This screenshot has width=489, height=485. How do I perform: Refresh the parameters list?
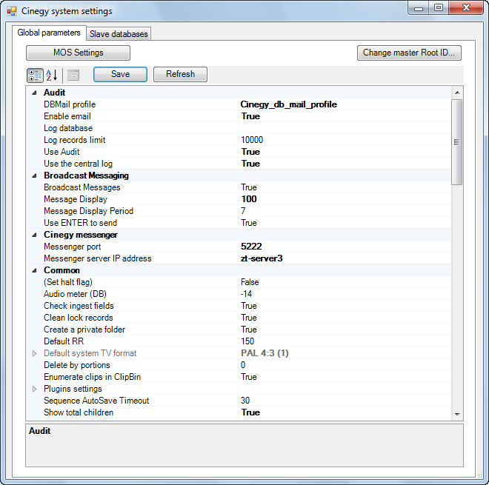[180, 74]
